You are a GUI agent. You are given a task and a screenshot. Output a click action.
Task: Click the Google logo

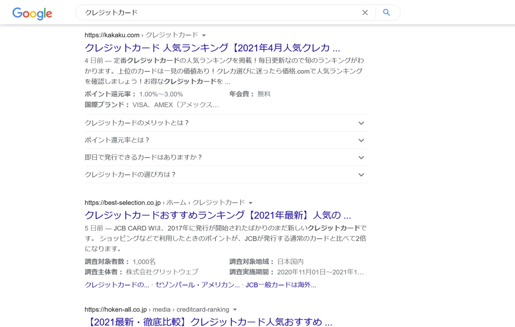(x=32, y=13)
